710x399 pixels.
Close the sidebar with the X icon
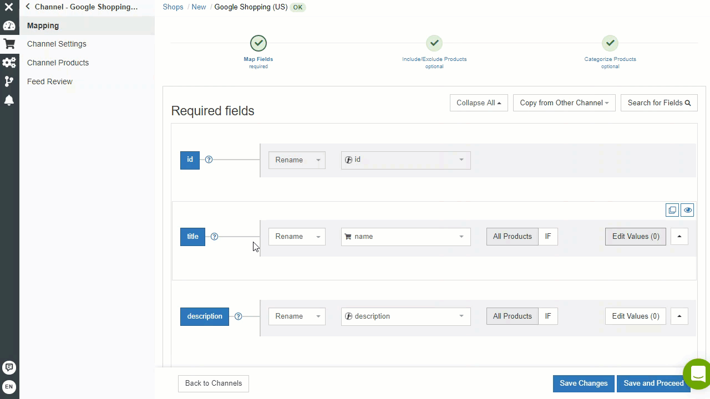(x=9, y=7)
